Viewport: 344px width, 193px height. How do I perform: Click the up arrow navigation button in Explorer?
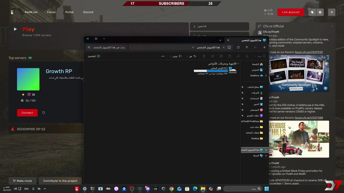tap(247, 47)
